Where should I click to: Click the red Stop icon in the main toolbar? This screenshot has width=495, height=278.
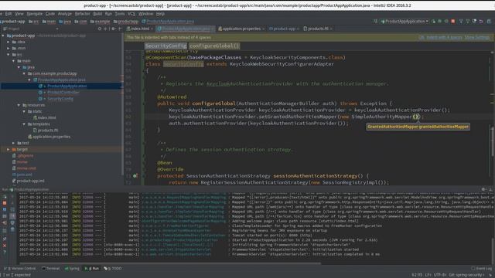coord(453,22)
